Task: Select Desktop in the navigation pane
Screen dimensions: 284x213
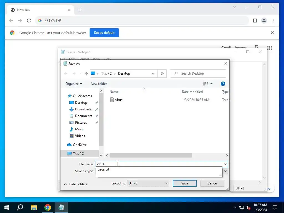Action: pos(81,103)
